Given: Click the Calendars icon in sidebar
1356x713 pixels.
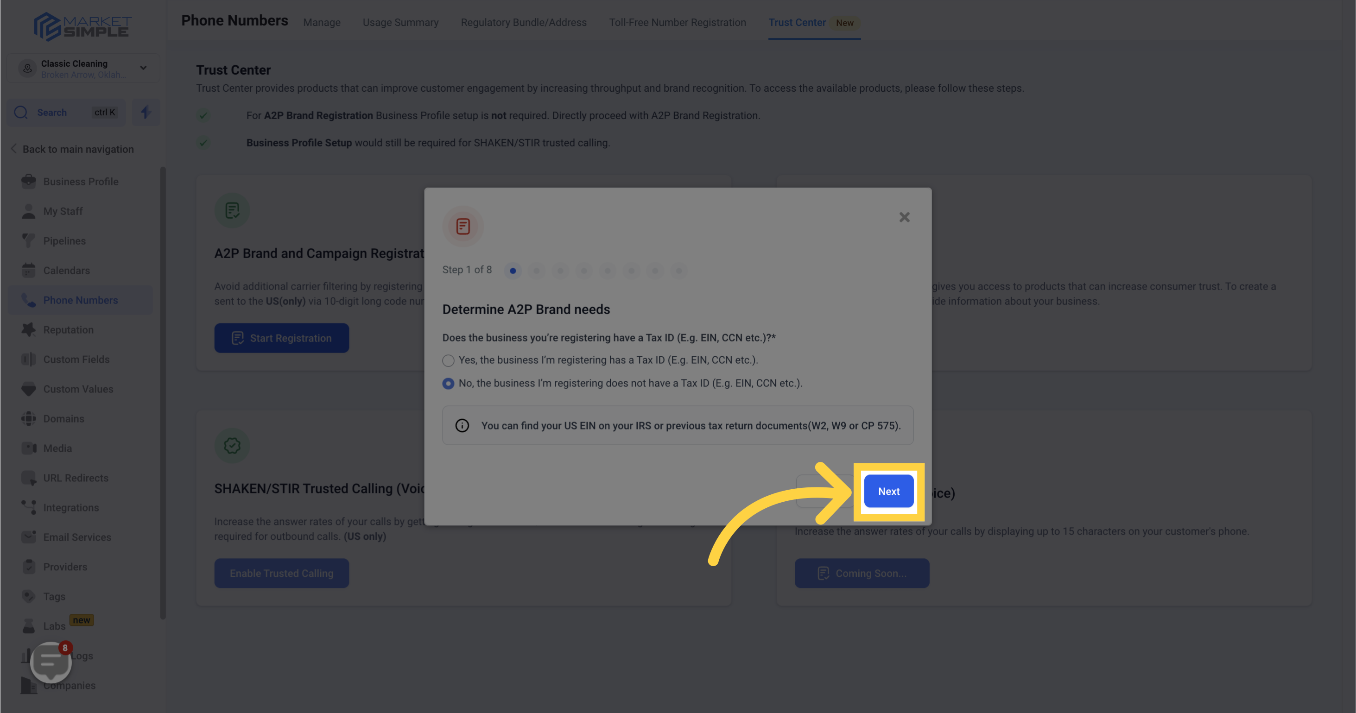Looking at the screenshot, I should coord(28,271).
